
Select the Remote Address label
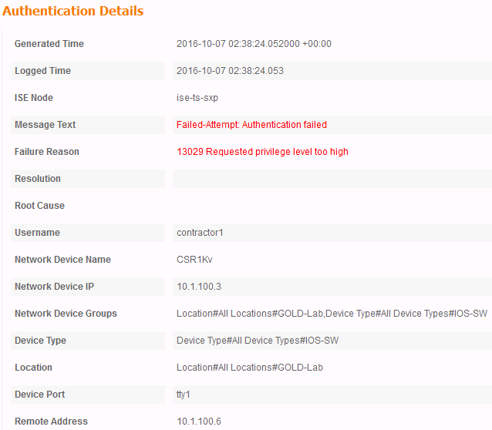pyautogui.click(x=51, y=422)
